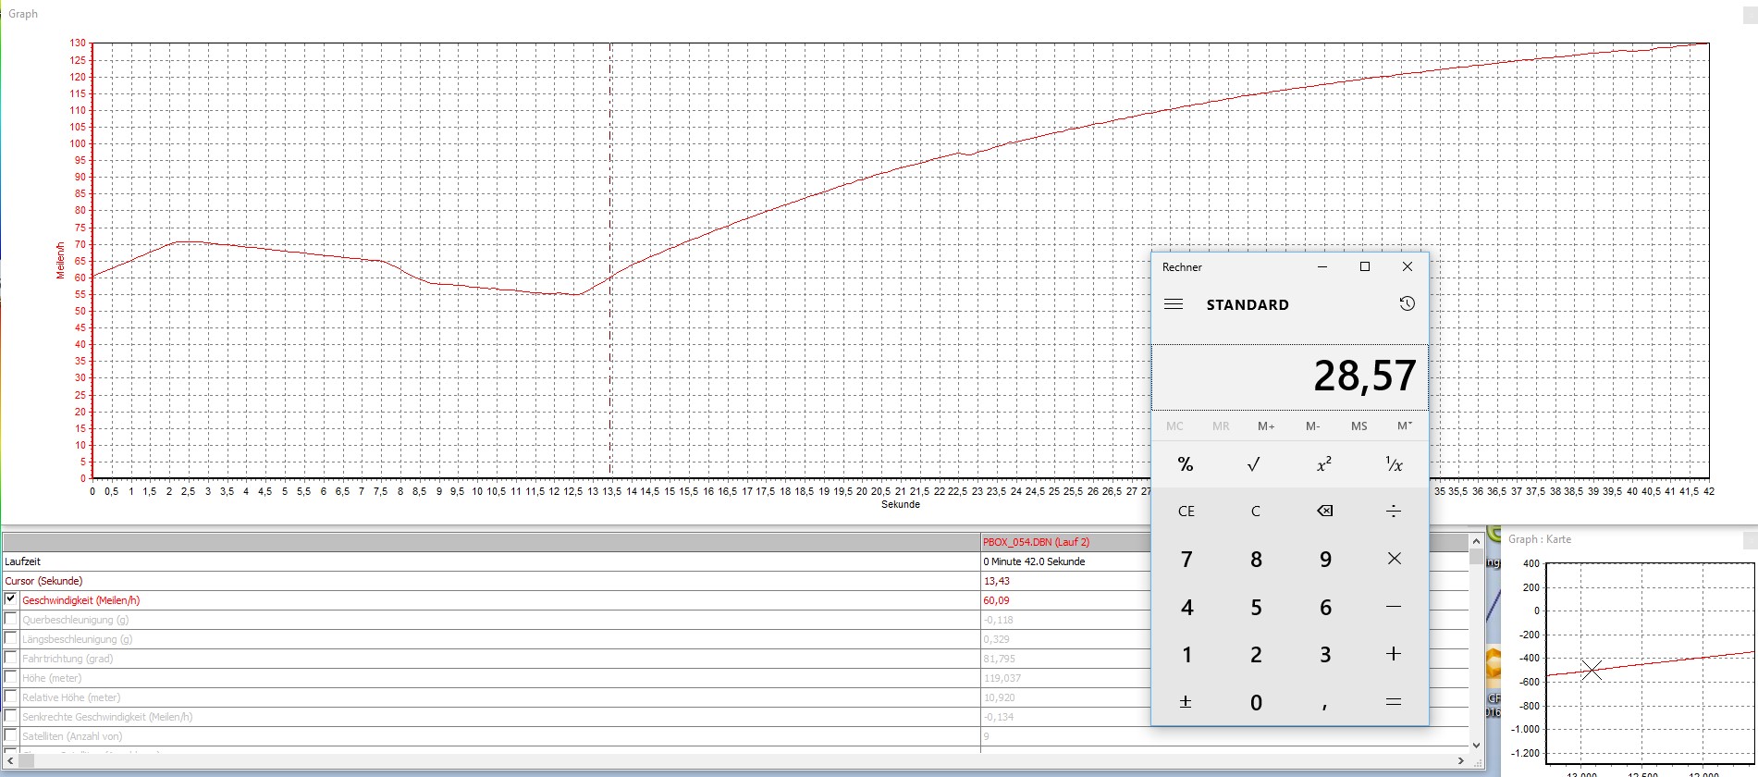Click the data table scroll-down arrow

click(1476, 745)
